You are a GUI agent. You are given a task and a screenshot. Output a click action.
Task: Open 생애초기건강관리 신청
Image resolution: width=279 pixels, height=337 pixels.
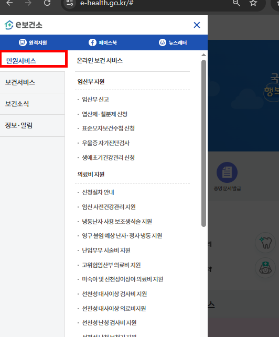(108, 158)
